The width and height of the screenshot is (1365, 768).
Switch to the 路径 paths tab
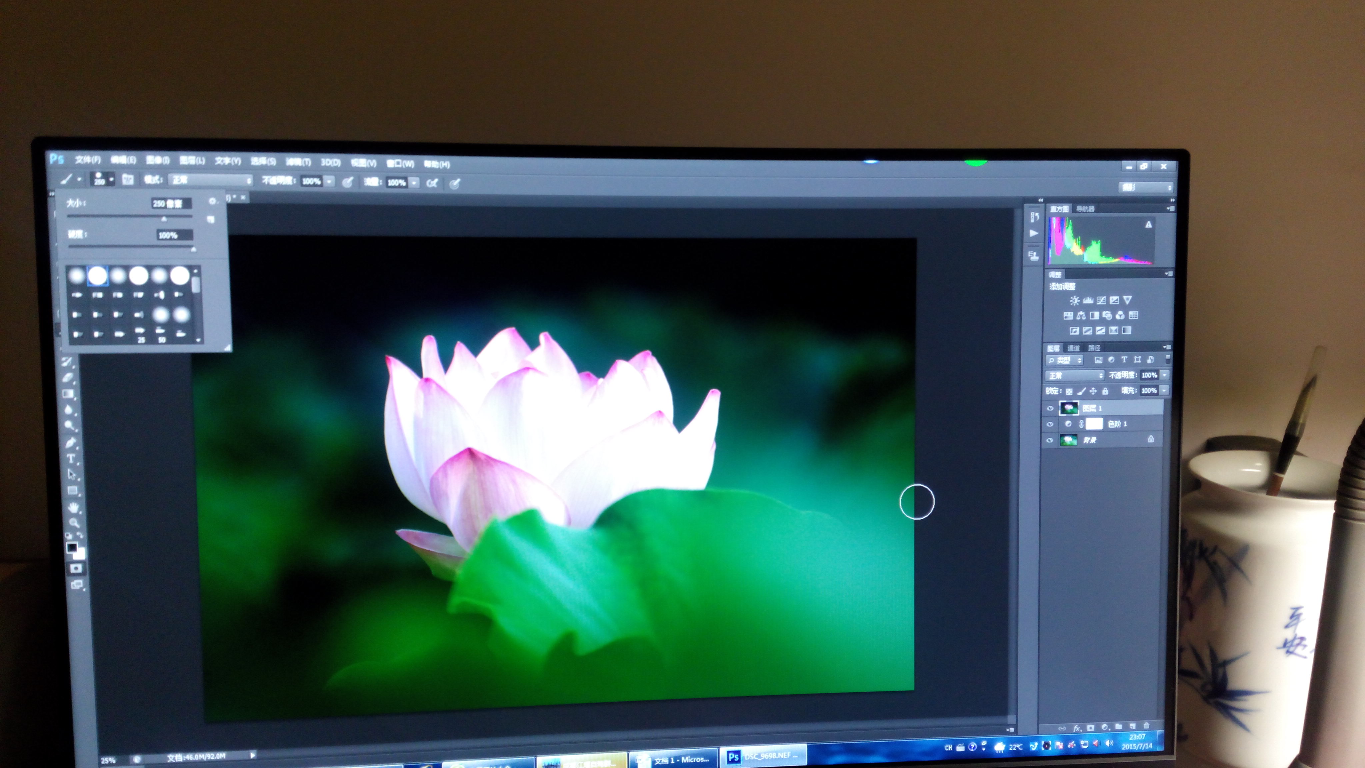pyautogui.click(x=1094, y=348)
